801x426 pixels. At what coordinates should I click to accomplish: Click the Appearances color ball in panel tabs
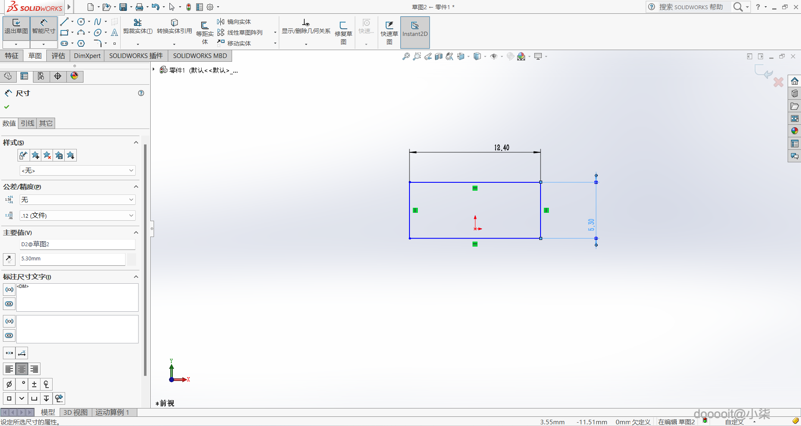74,76
